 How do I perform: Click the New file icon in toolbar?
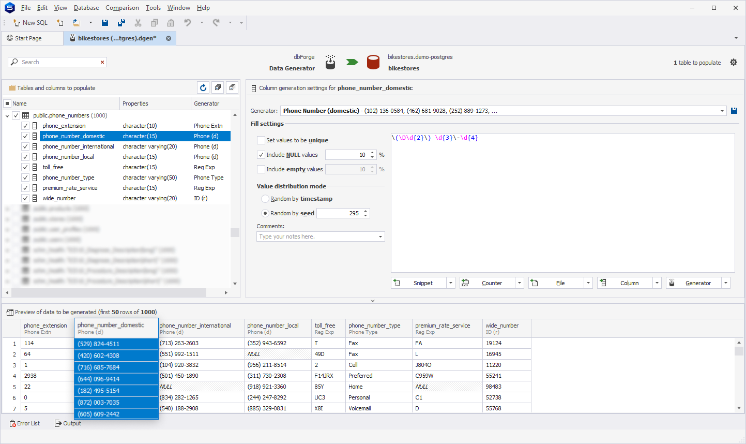pyautogui.click(x=60, y=23)
